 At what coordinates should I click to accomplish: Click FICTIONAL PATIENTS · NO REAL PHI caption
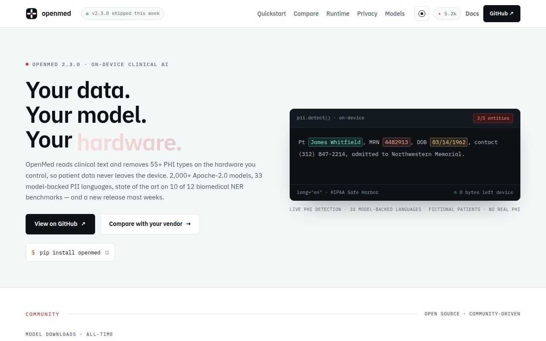pos(474,209)
